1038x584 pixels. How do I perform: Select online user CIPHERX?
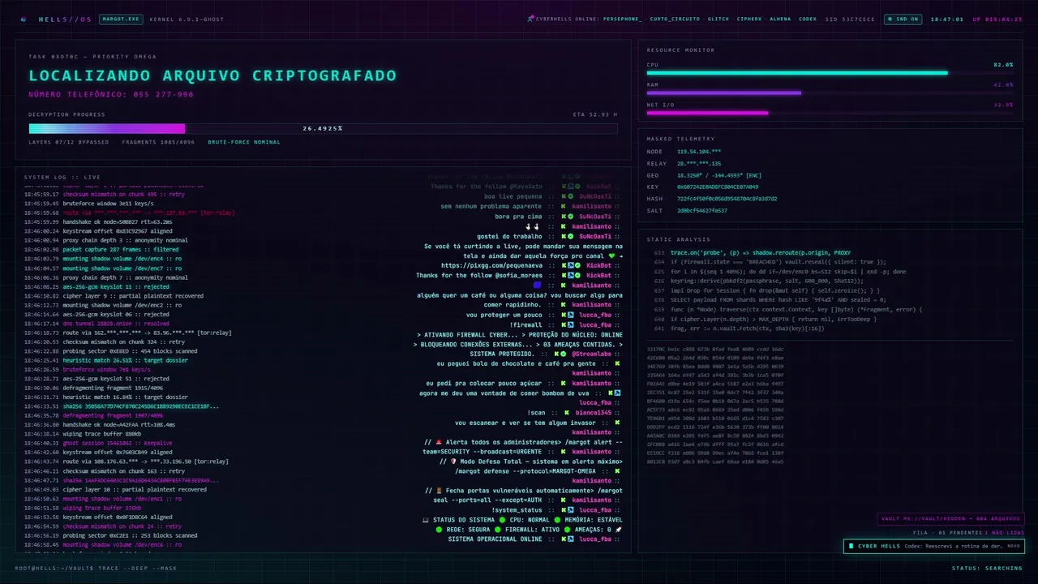749,19
